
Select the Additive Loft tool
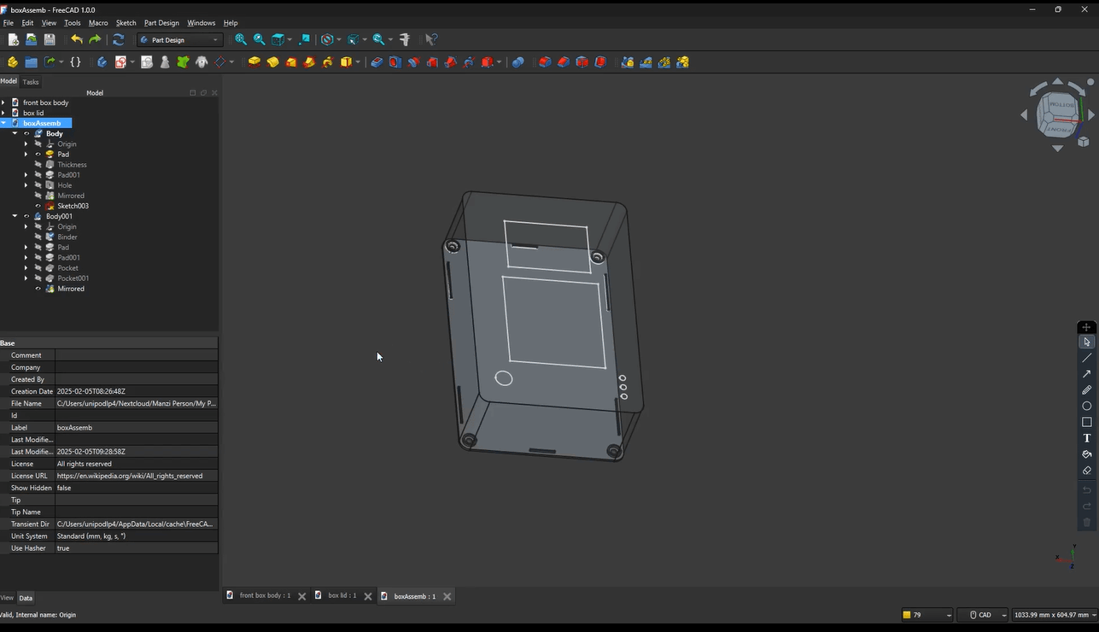click(x=291, y=62)
